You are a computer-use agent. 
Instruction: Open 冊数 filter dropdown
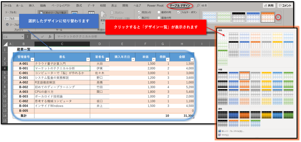click(167, 59)
